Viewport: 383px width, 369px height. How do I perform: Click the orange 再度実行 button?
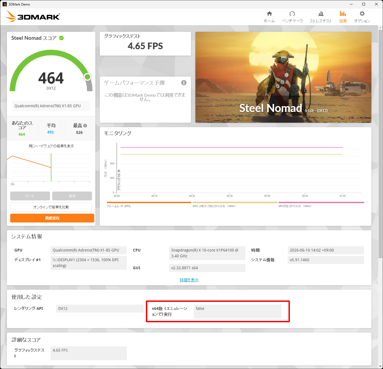[x=52, y=218]
